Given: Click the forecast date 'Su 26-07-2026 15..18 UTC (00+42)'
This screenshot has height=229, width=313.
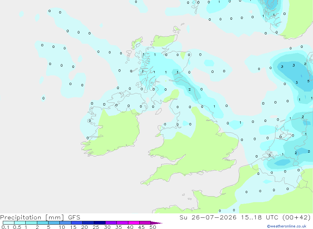Looking at the screenshot, I should coord(245,217).
